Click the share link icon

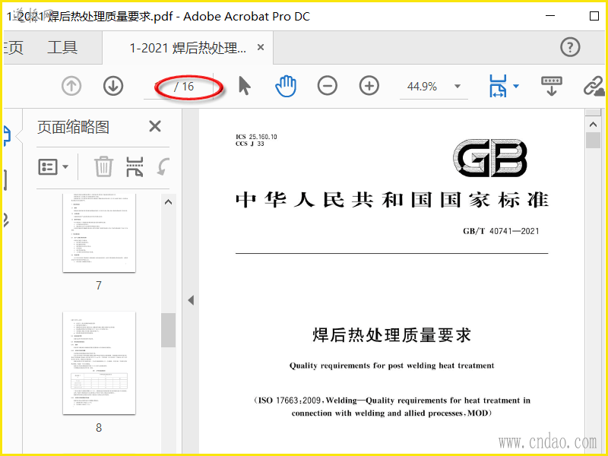click(594, 86)
